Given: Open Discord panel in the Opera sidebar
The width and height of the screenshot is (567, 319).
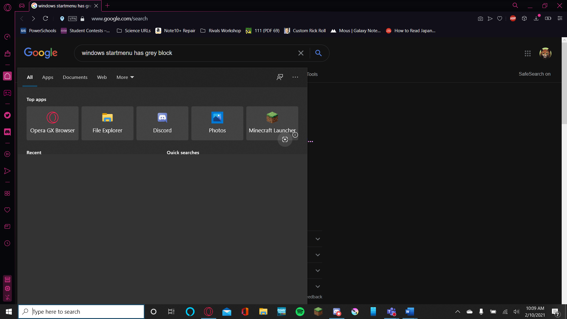Looking at the screenshot, I should (7, 132).
